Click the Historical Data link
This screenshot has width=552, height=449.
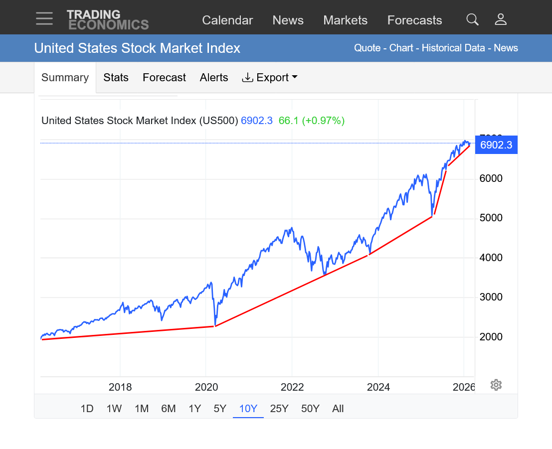(453, 48)
